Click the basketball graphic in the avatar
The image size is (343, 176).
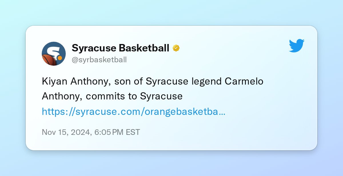[49, 60]
